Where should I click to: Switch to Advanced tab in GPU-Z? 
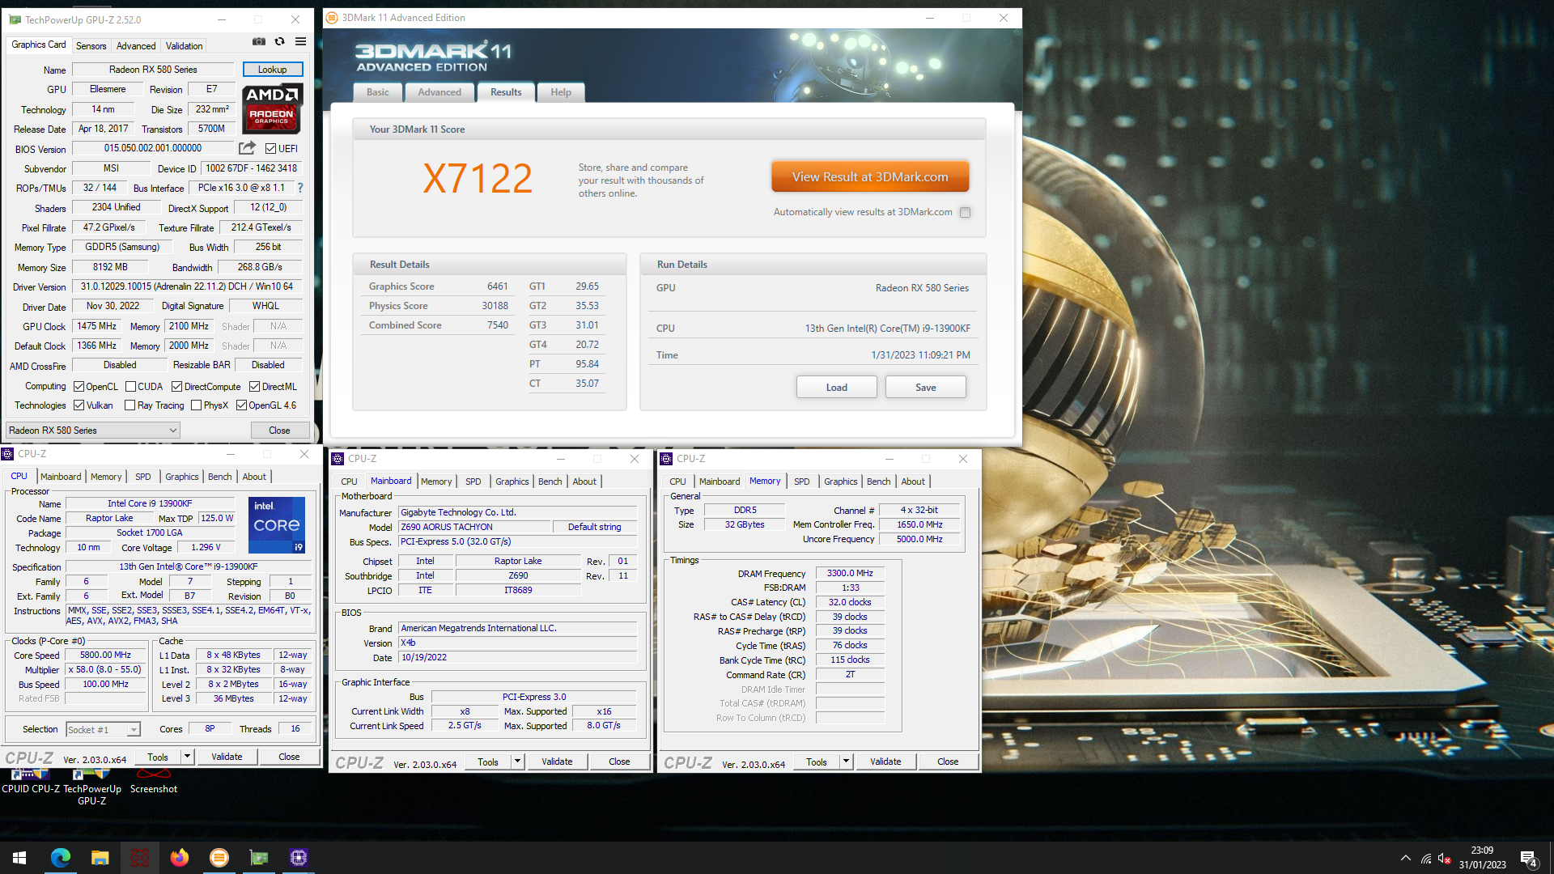[x=136, y=46]
